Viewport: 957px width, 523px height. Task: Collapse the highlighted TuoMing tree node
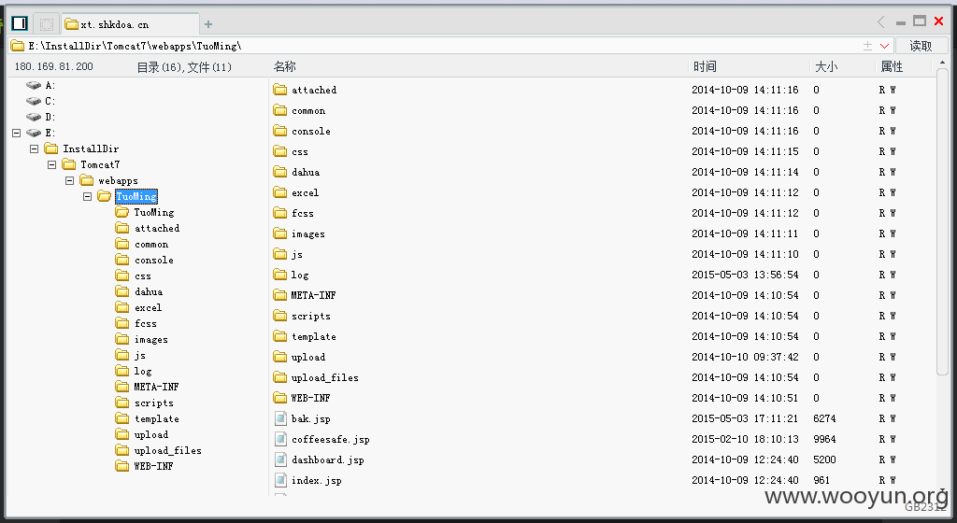(87, 196)
